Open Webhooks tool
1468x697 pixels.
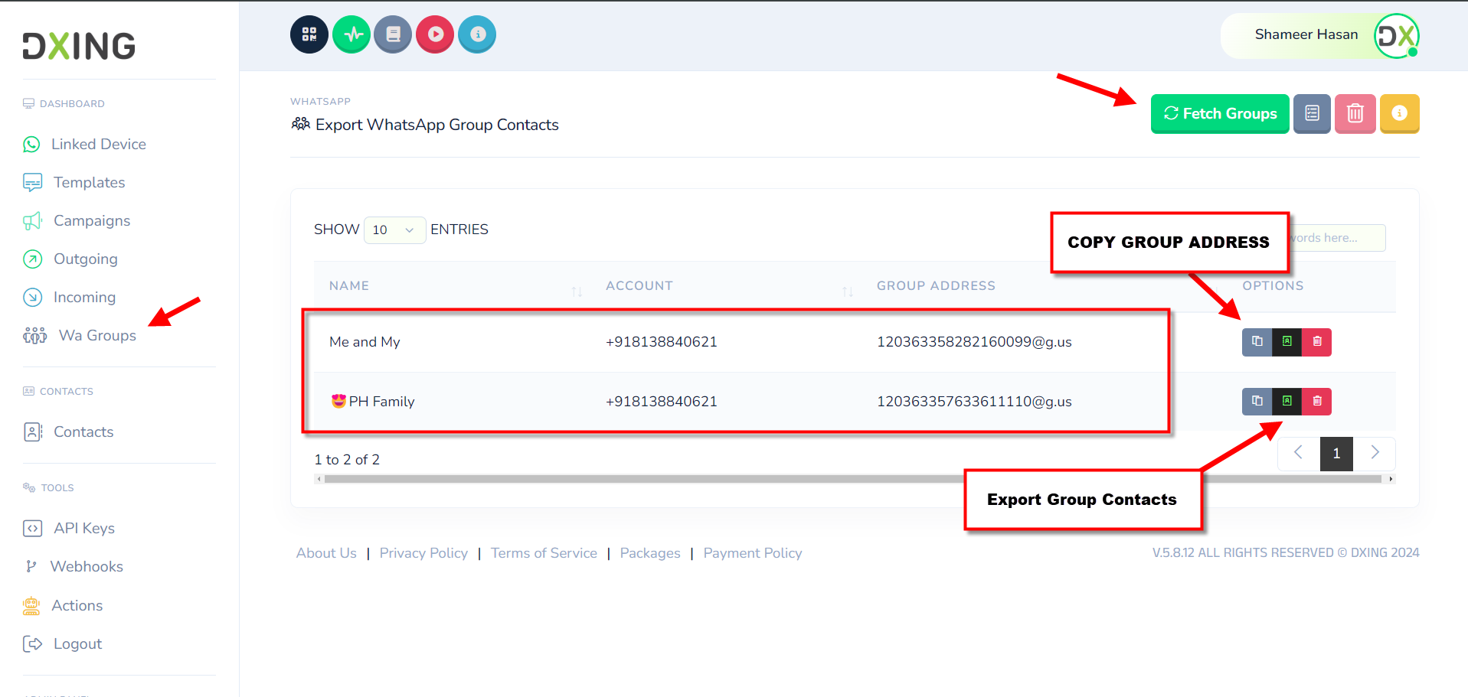pos(74,566)
